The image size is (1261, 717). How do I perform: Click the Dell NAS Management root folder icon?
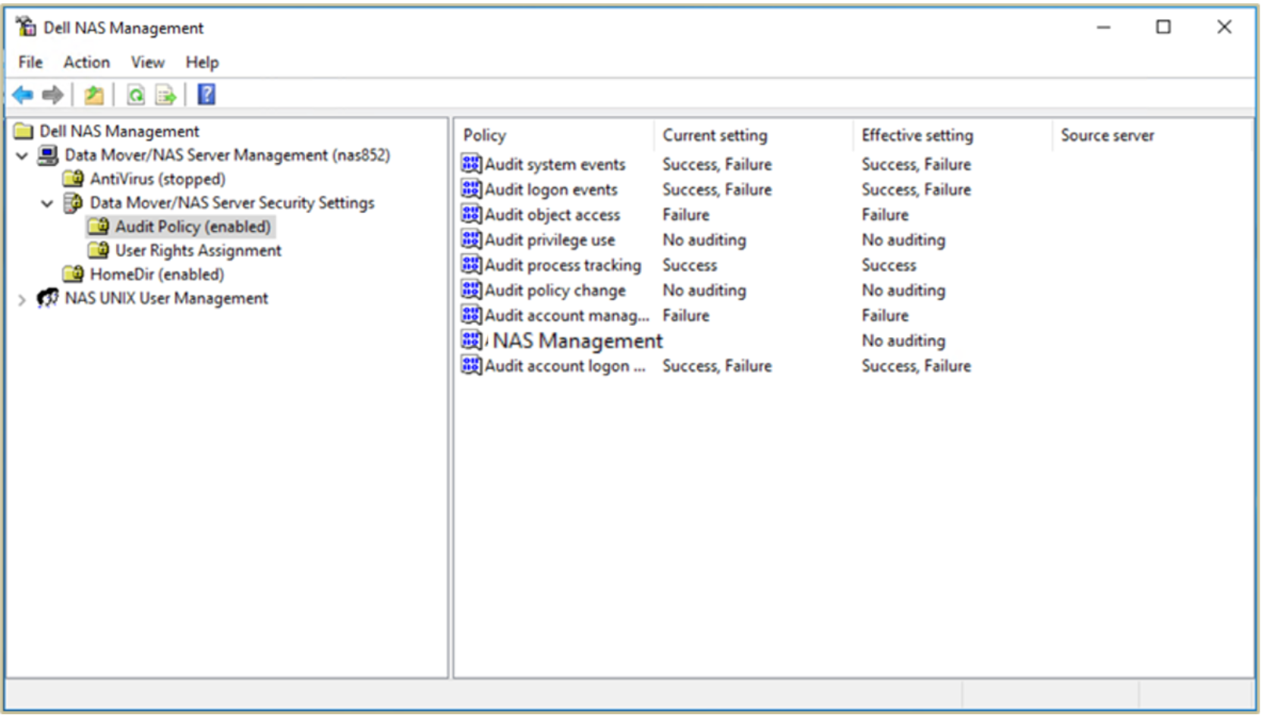[x=22, y=130]
